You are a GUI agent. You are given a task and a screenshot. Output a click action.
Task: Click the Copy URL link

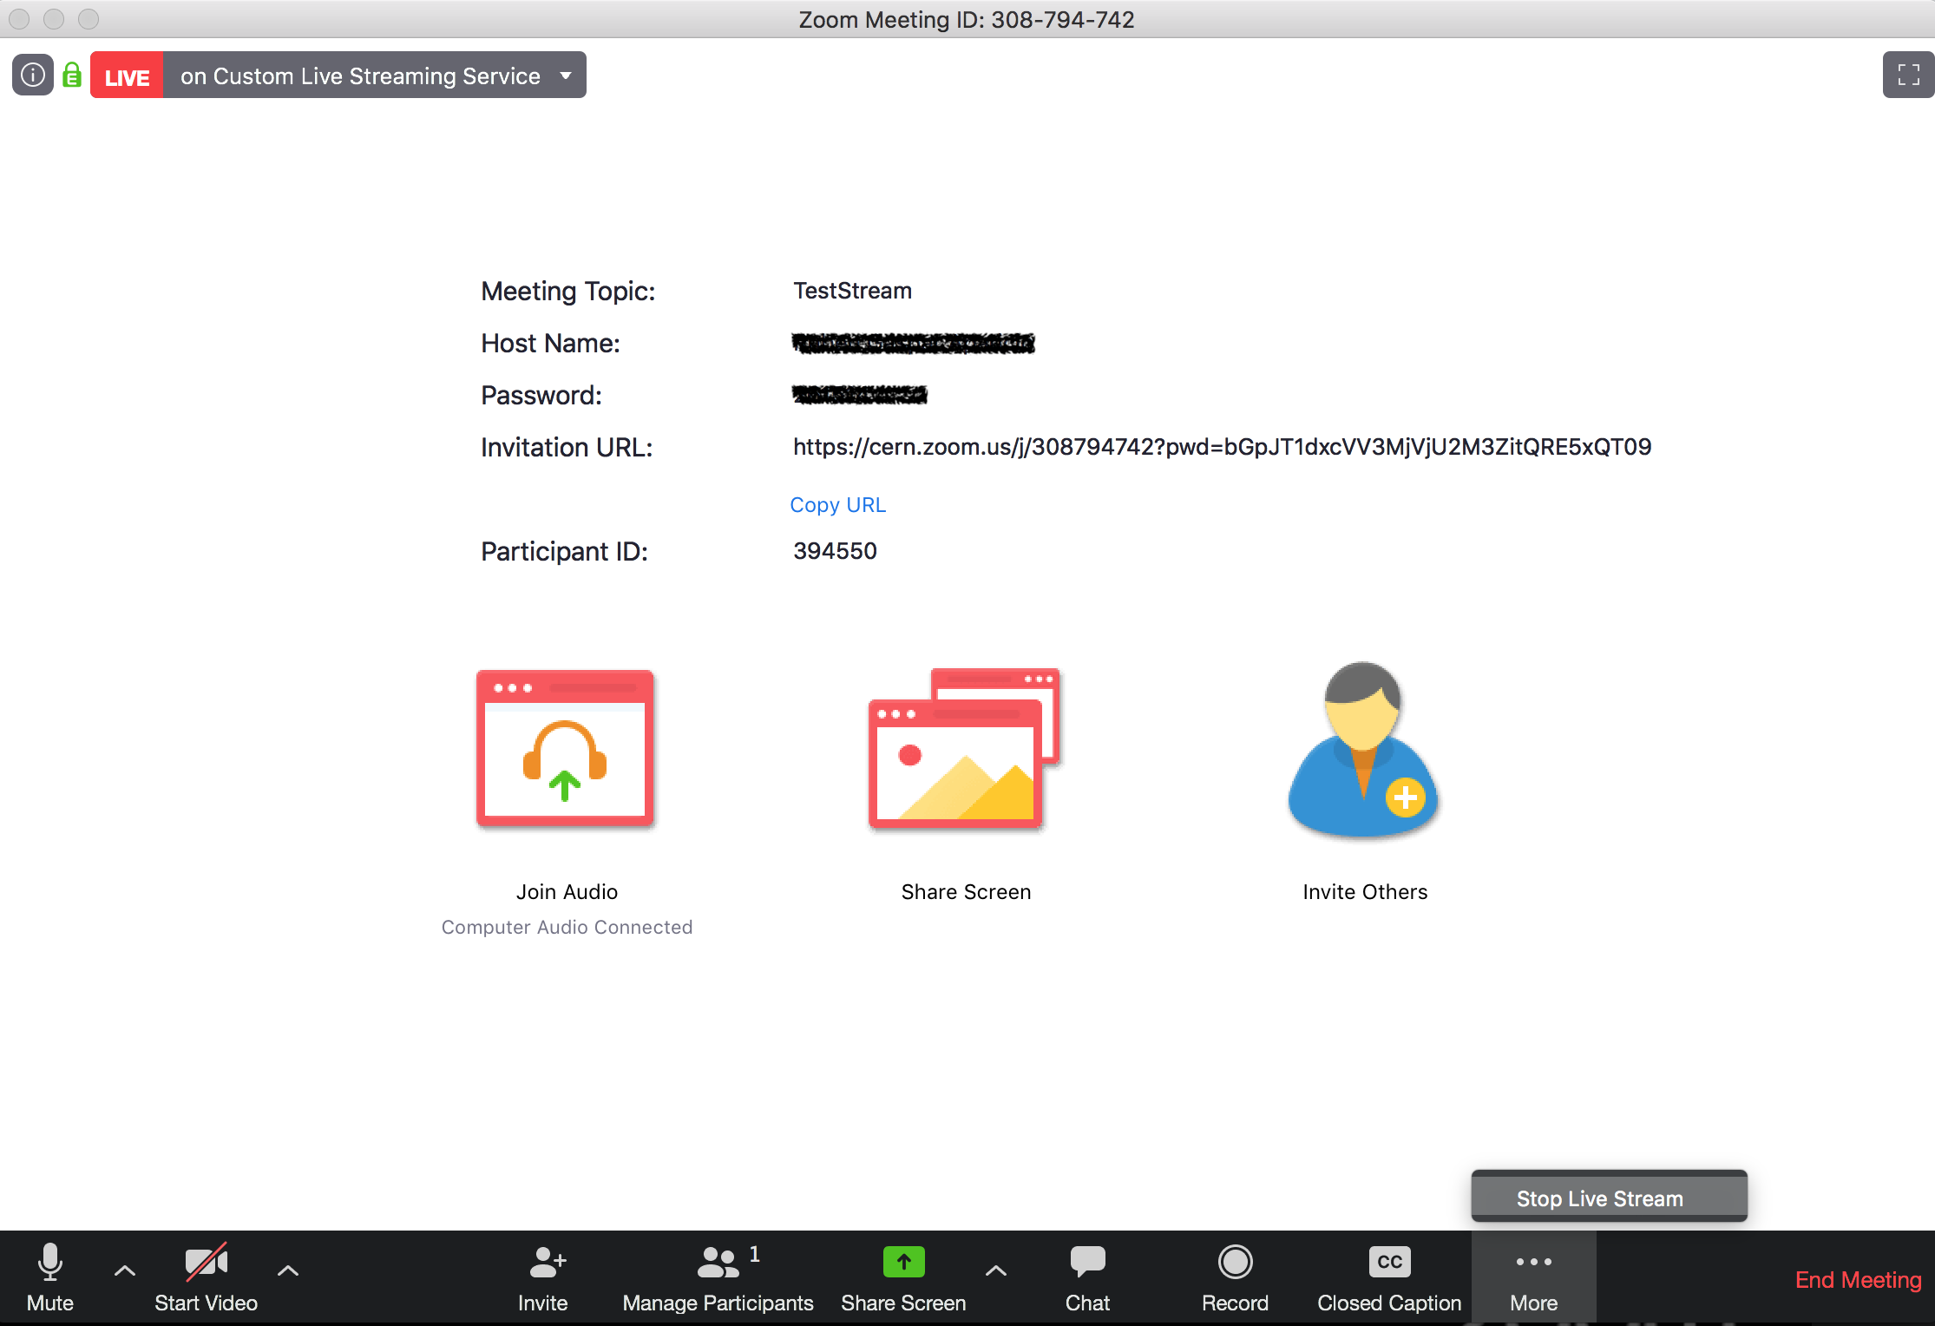(837, 505)
